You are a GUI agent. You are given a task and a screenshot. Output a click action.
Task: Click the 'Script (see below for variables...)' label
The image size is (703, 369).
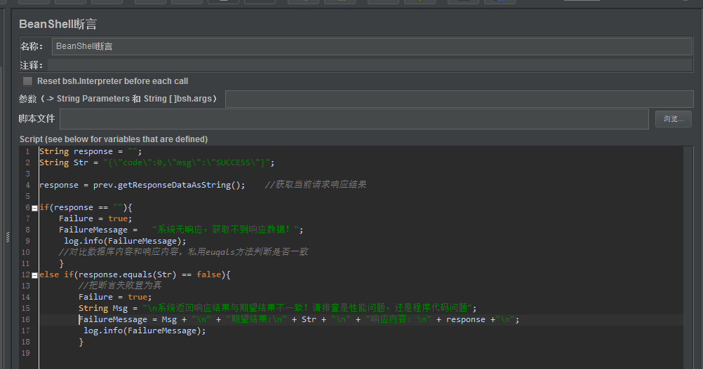(x=114, y=139)
